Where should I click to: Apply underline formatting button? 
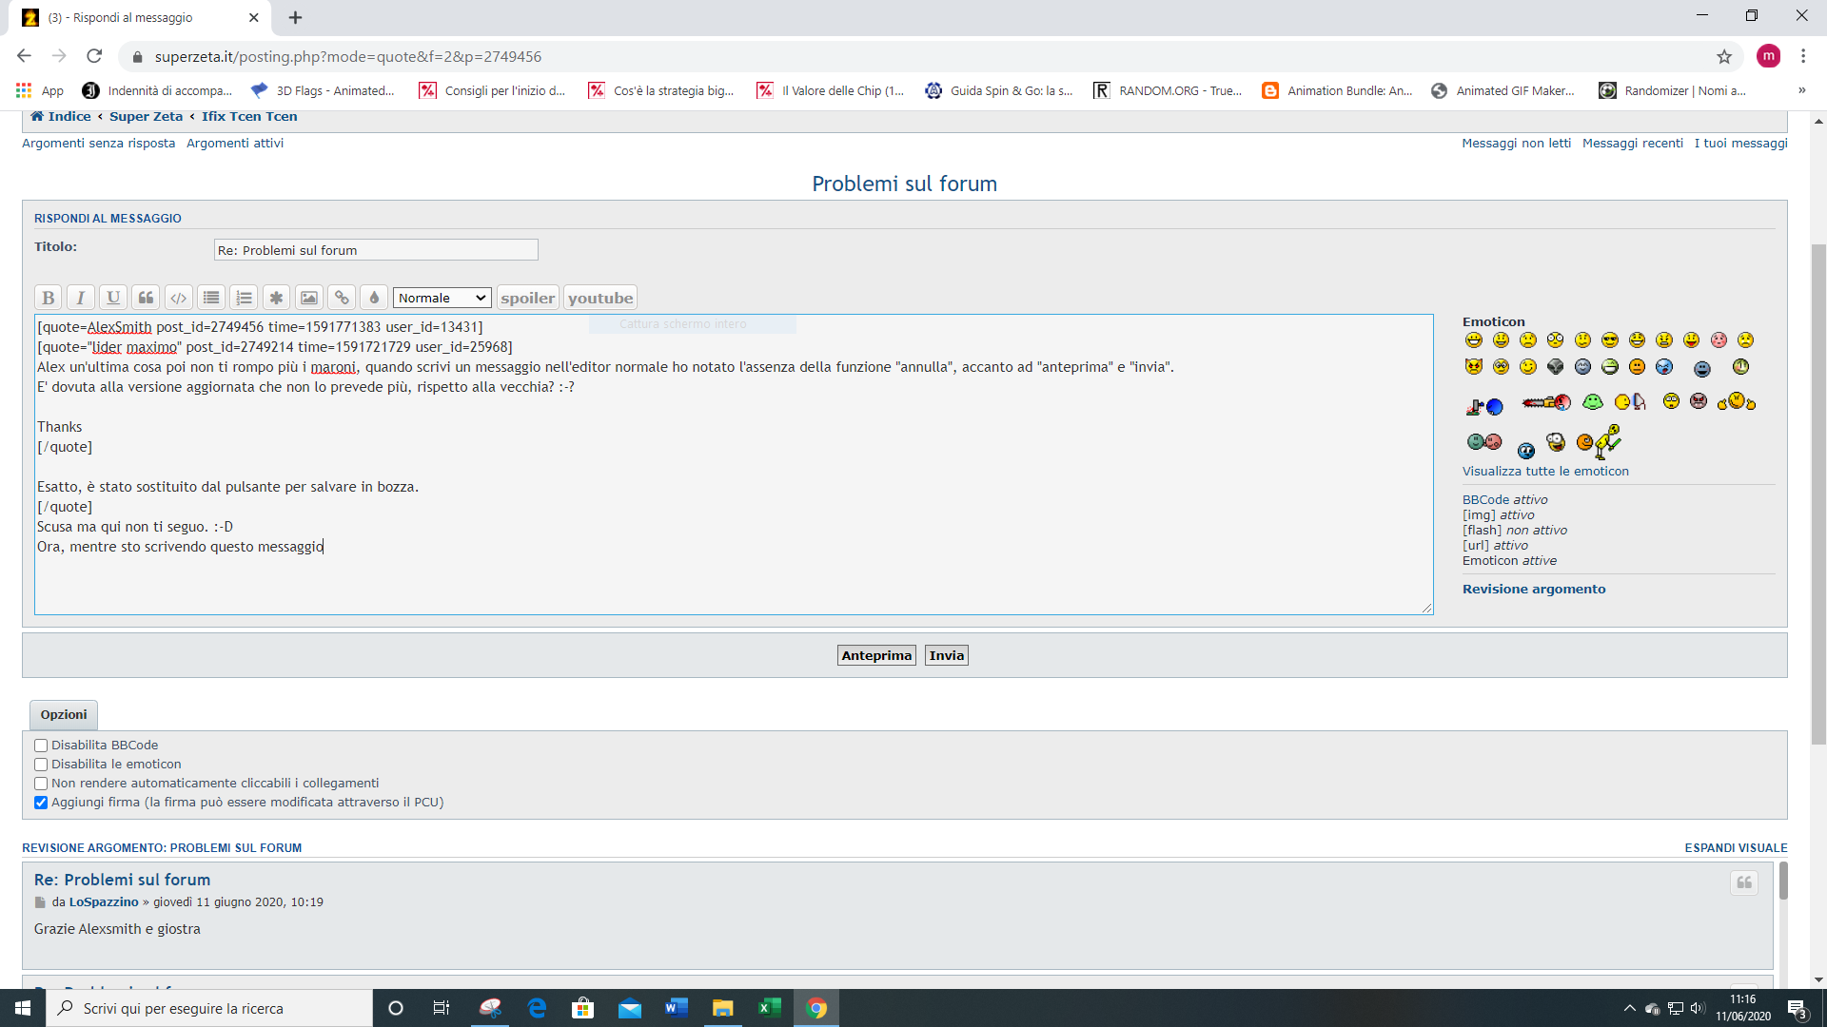coord(113,298)
